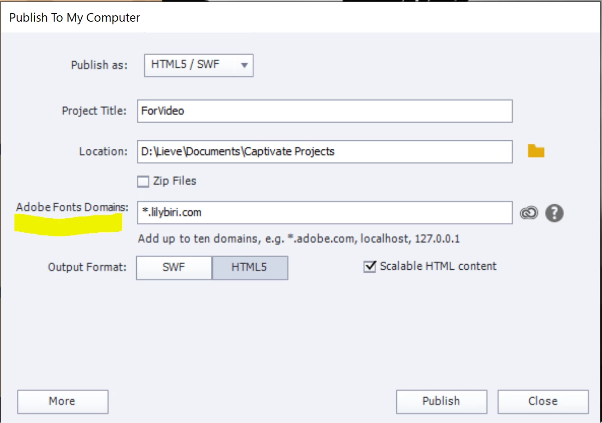This screenshot has height=423, width=602.
Task: Toggle the SWF output format
Action: (x=174, y=267)
